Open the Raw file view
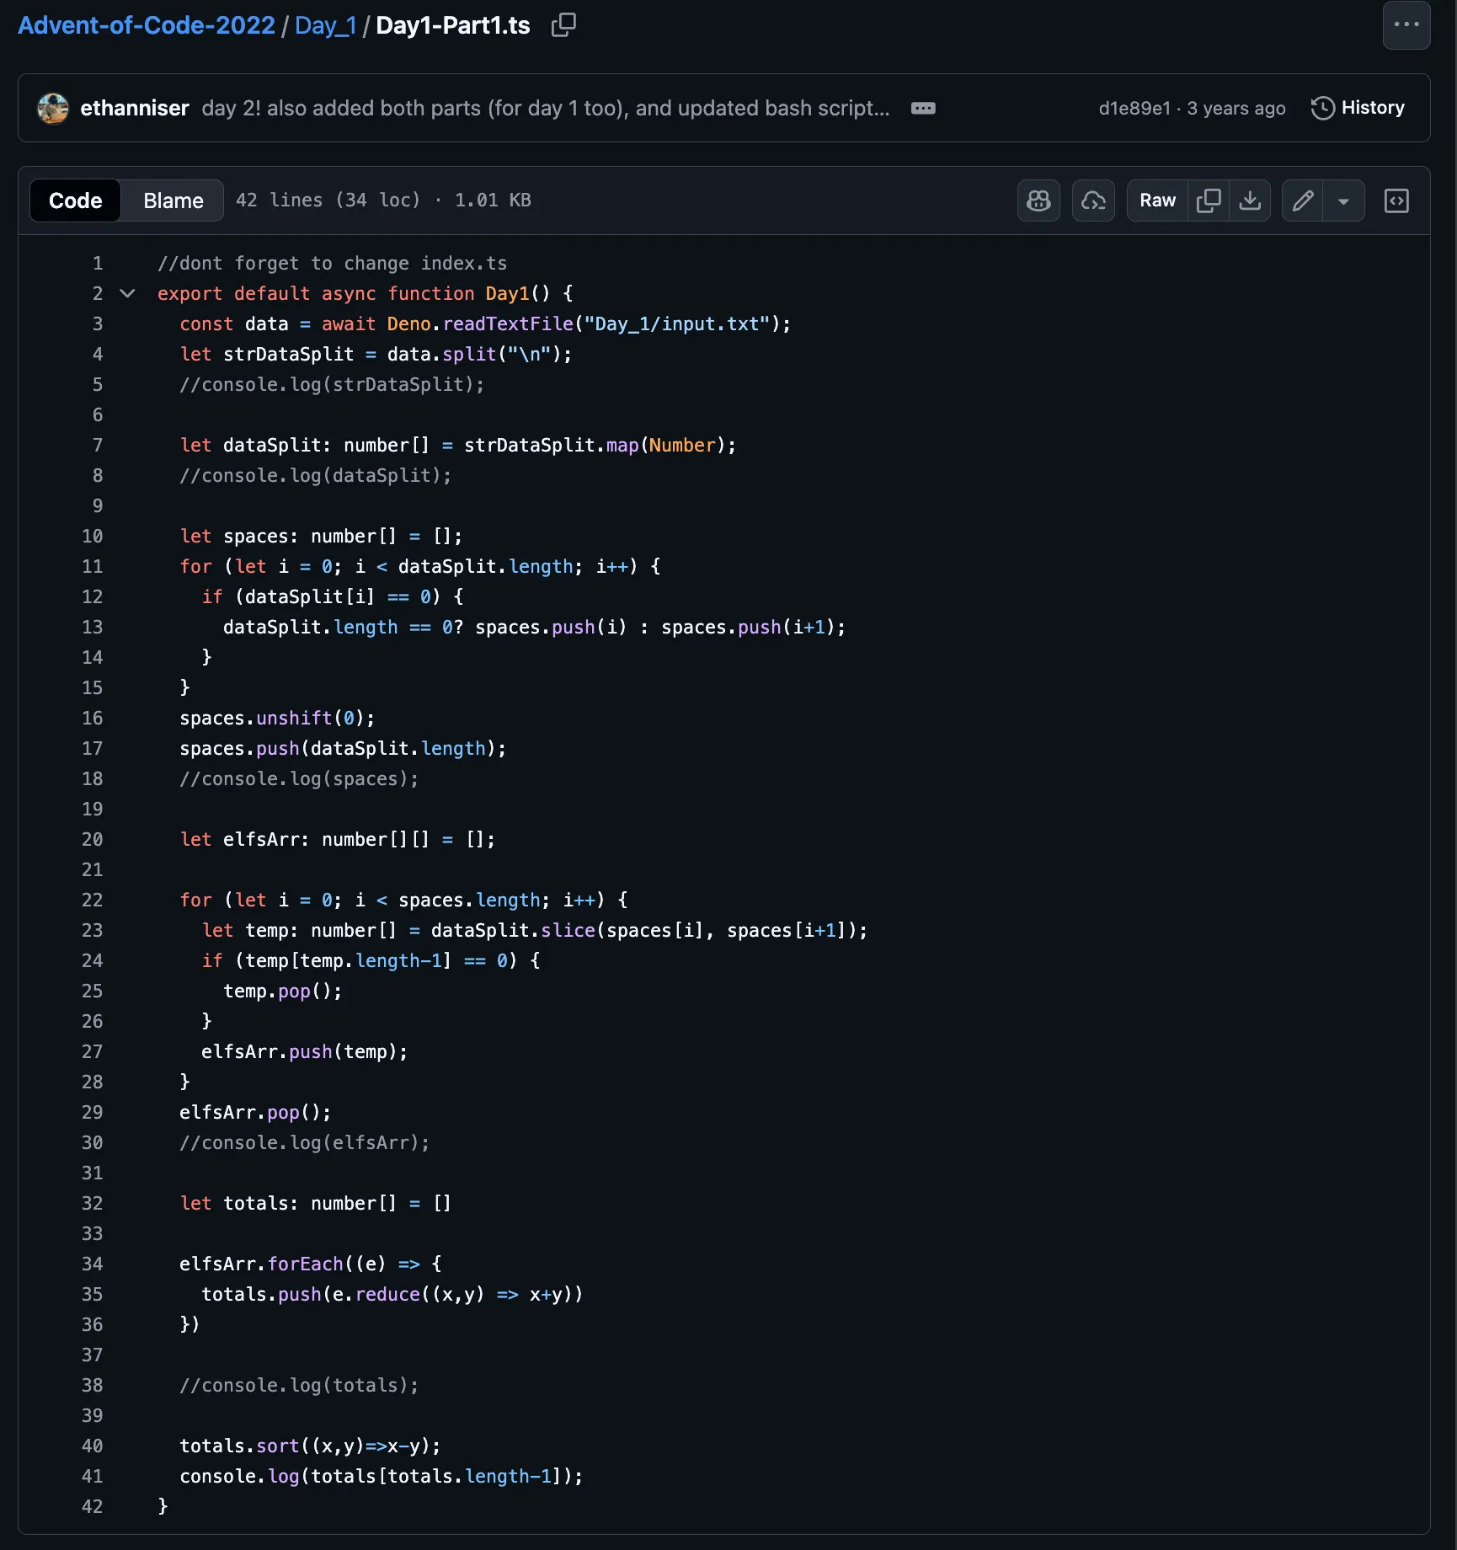The width and height of the screenshot is (1457, 1550). pos(1156,200)
